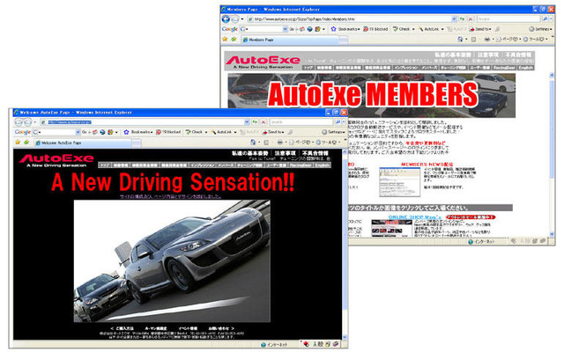This screenshot has height=352, width=564.
Task: Click RX-8 car photo on Welcome page
Action: click(172, 261)
